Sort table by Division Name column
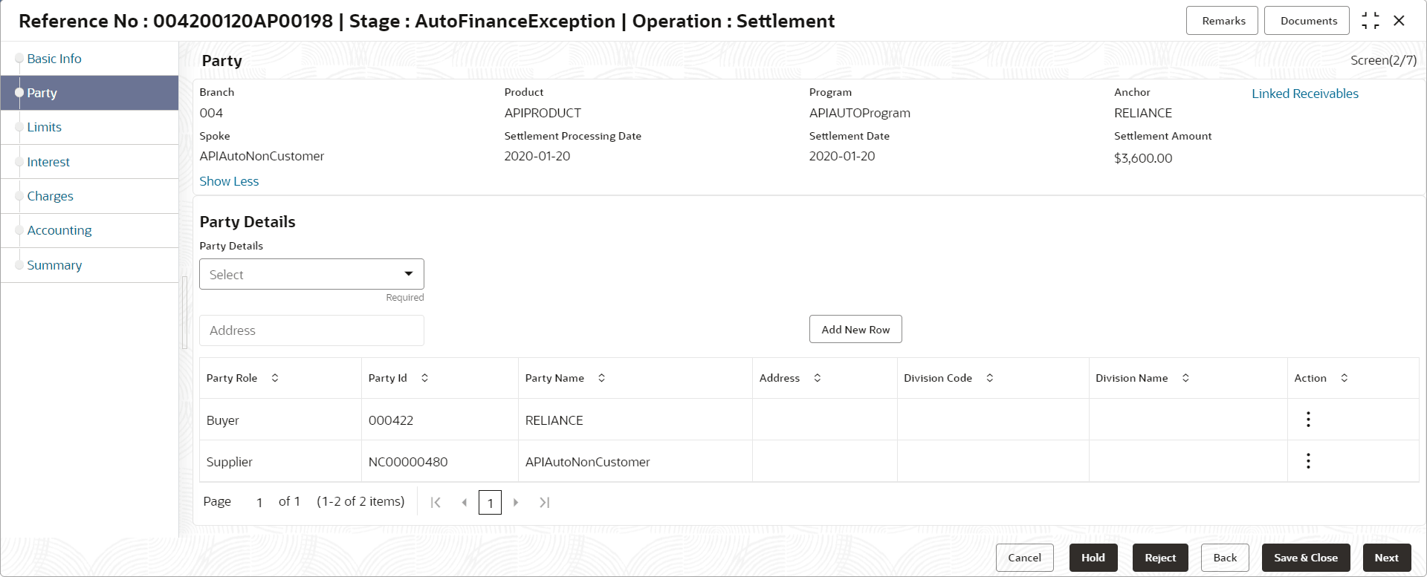This screenshot has width=1427, height=577. point(1185,378)
